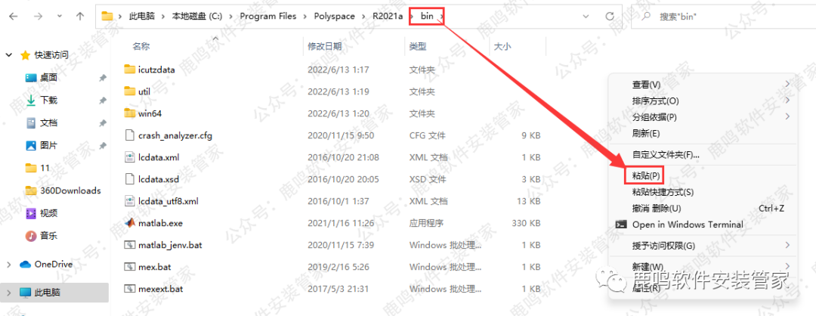Go back with the left arrow button
Image resolution: width=816 pixels, height=316 pixels.
(14, 16)
